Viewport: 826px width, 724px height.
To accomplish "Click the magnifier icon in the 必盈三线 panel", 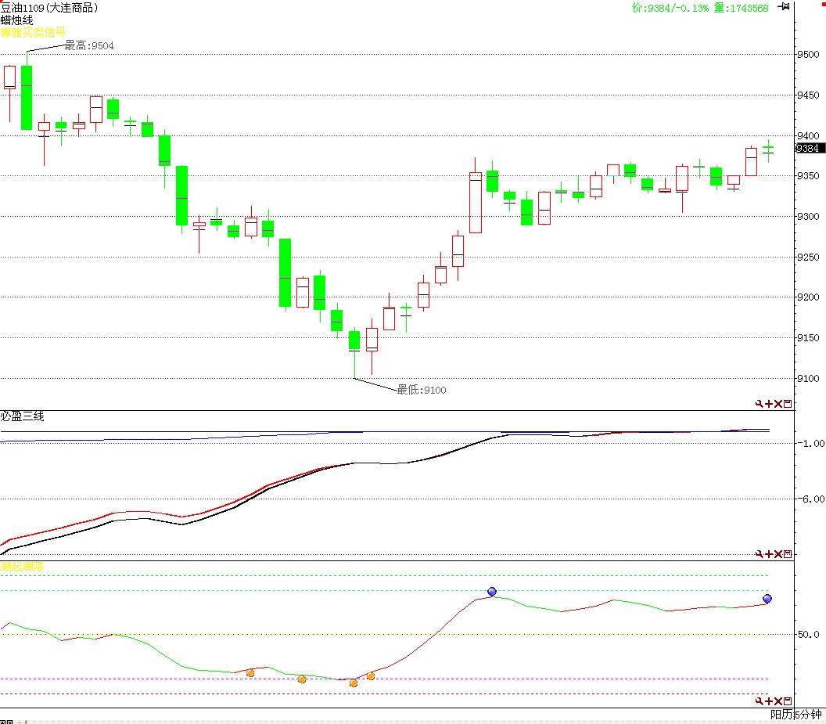I will [759, 553].
